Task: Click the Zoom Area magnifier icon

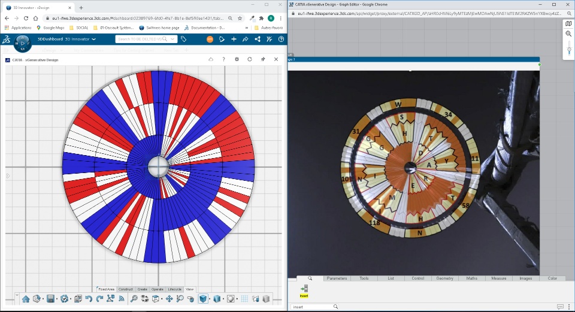Action: coord(180,299)
